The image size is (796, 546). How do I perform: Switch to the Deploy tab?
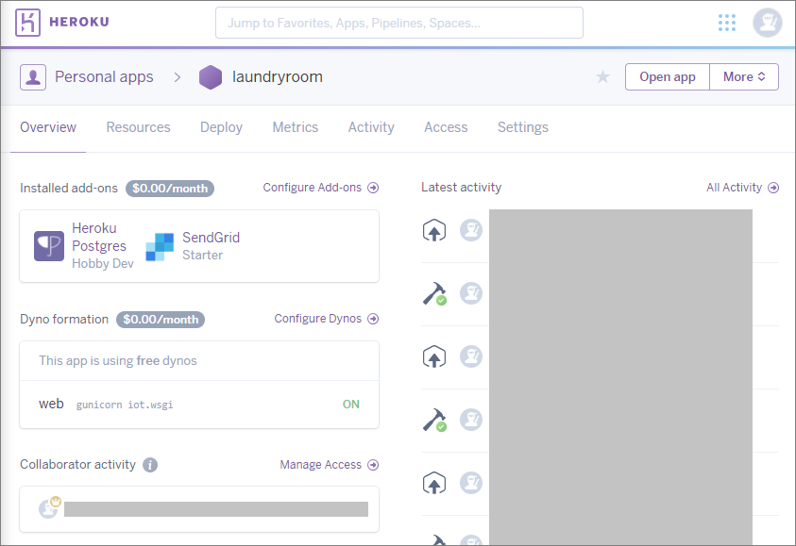pyautogui.click(x=221, y=127)
